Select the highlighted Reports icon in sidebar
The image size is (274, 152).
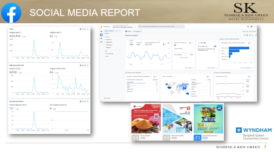pos(101,35)
